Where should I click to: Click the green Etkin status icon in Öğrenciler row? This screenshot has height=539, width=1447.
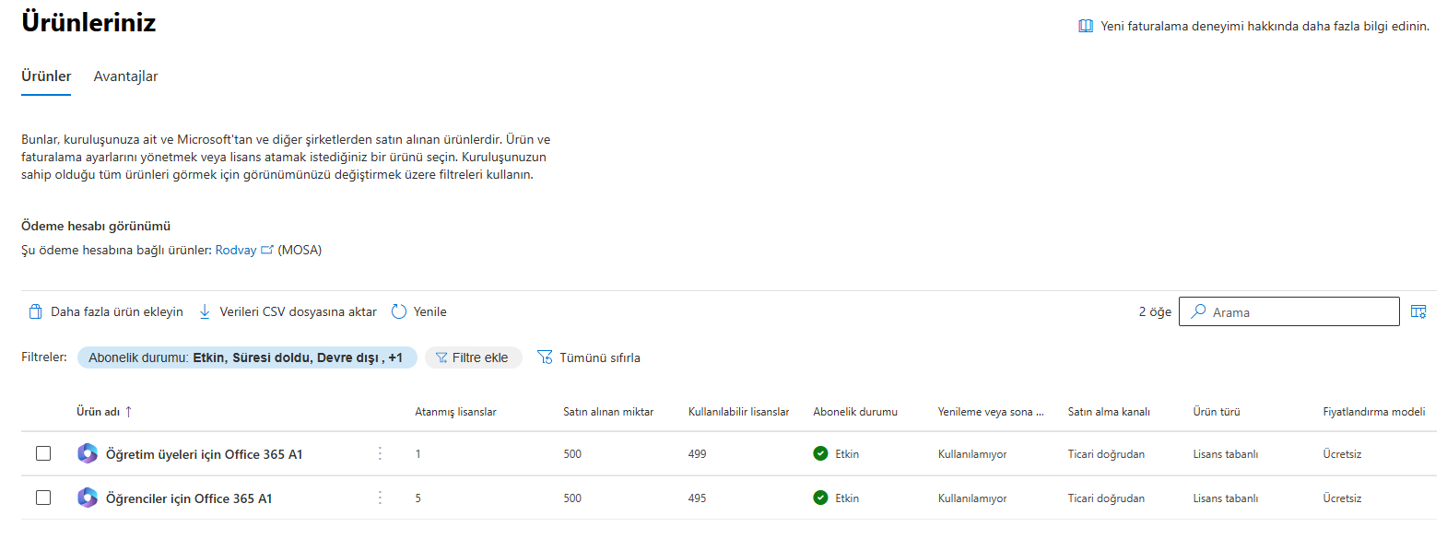click(820, 498)
